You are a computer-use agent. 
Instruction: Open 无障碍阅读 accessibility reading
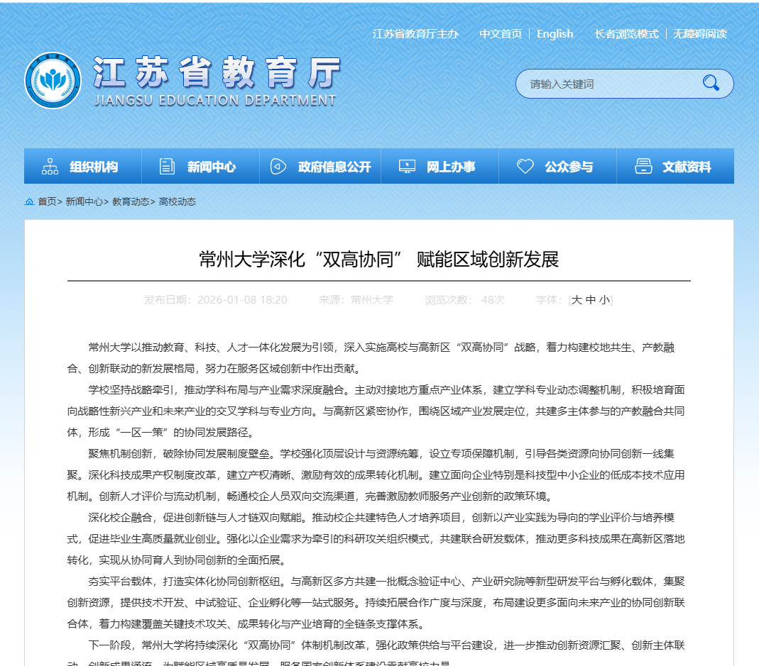pos(700,34)
